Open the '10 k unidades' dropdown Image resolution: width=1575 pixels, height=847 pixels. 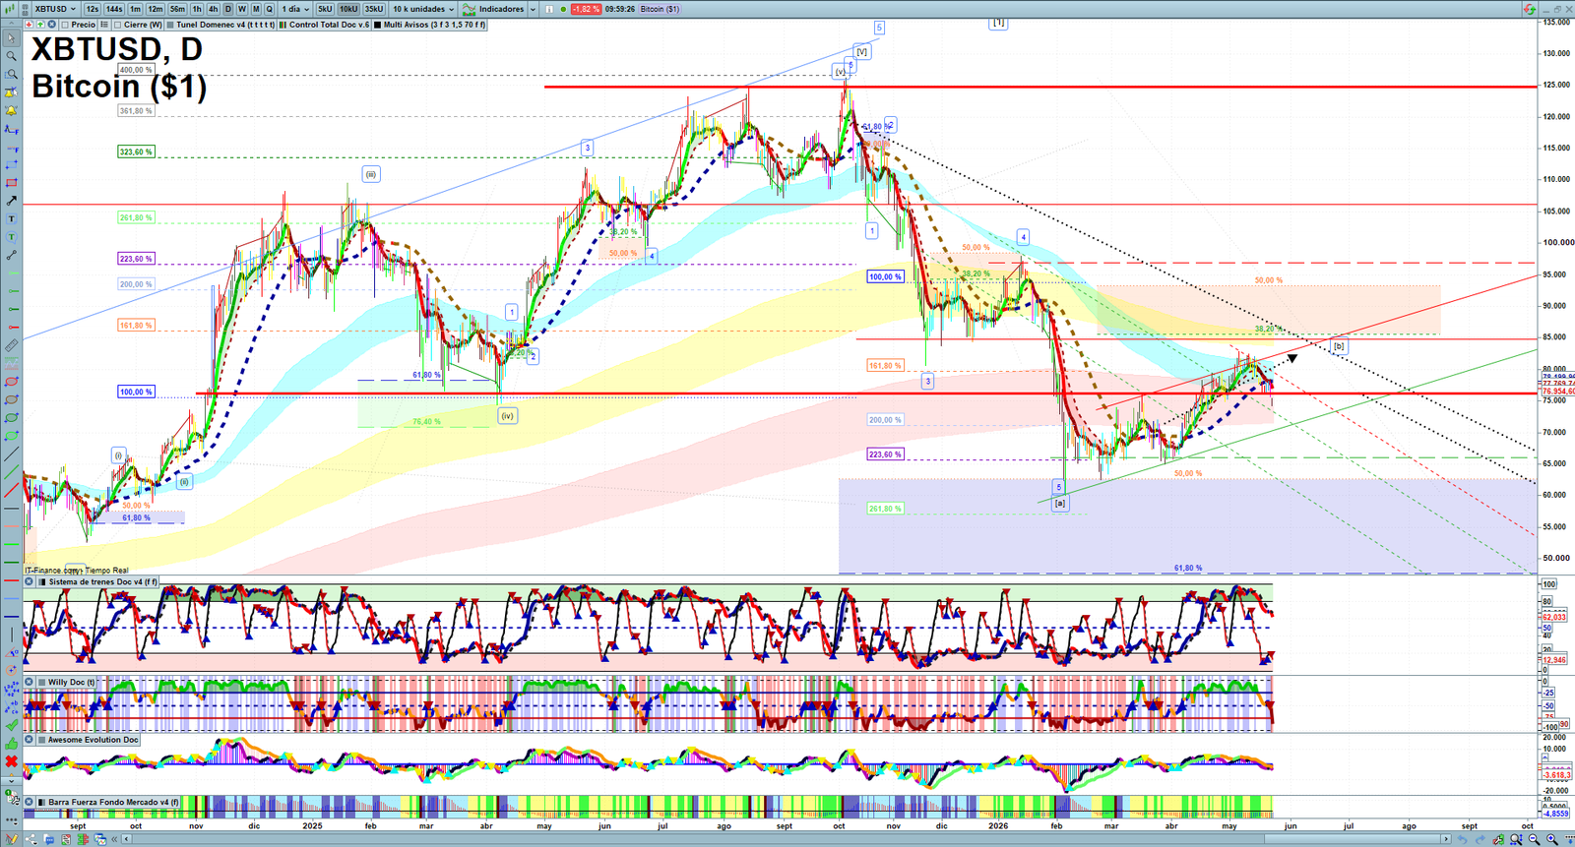tap(423, 9)
